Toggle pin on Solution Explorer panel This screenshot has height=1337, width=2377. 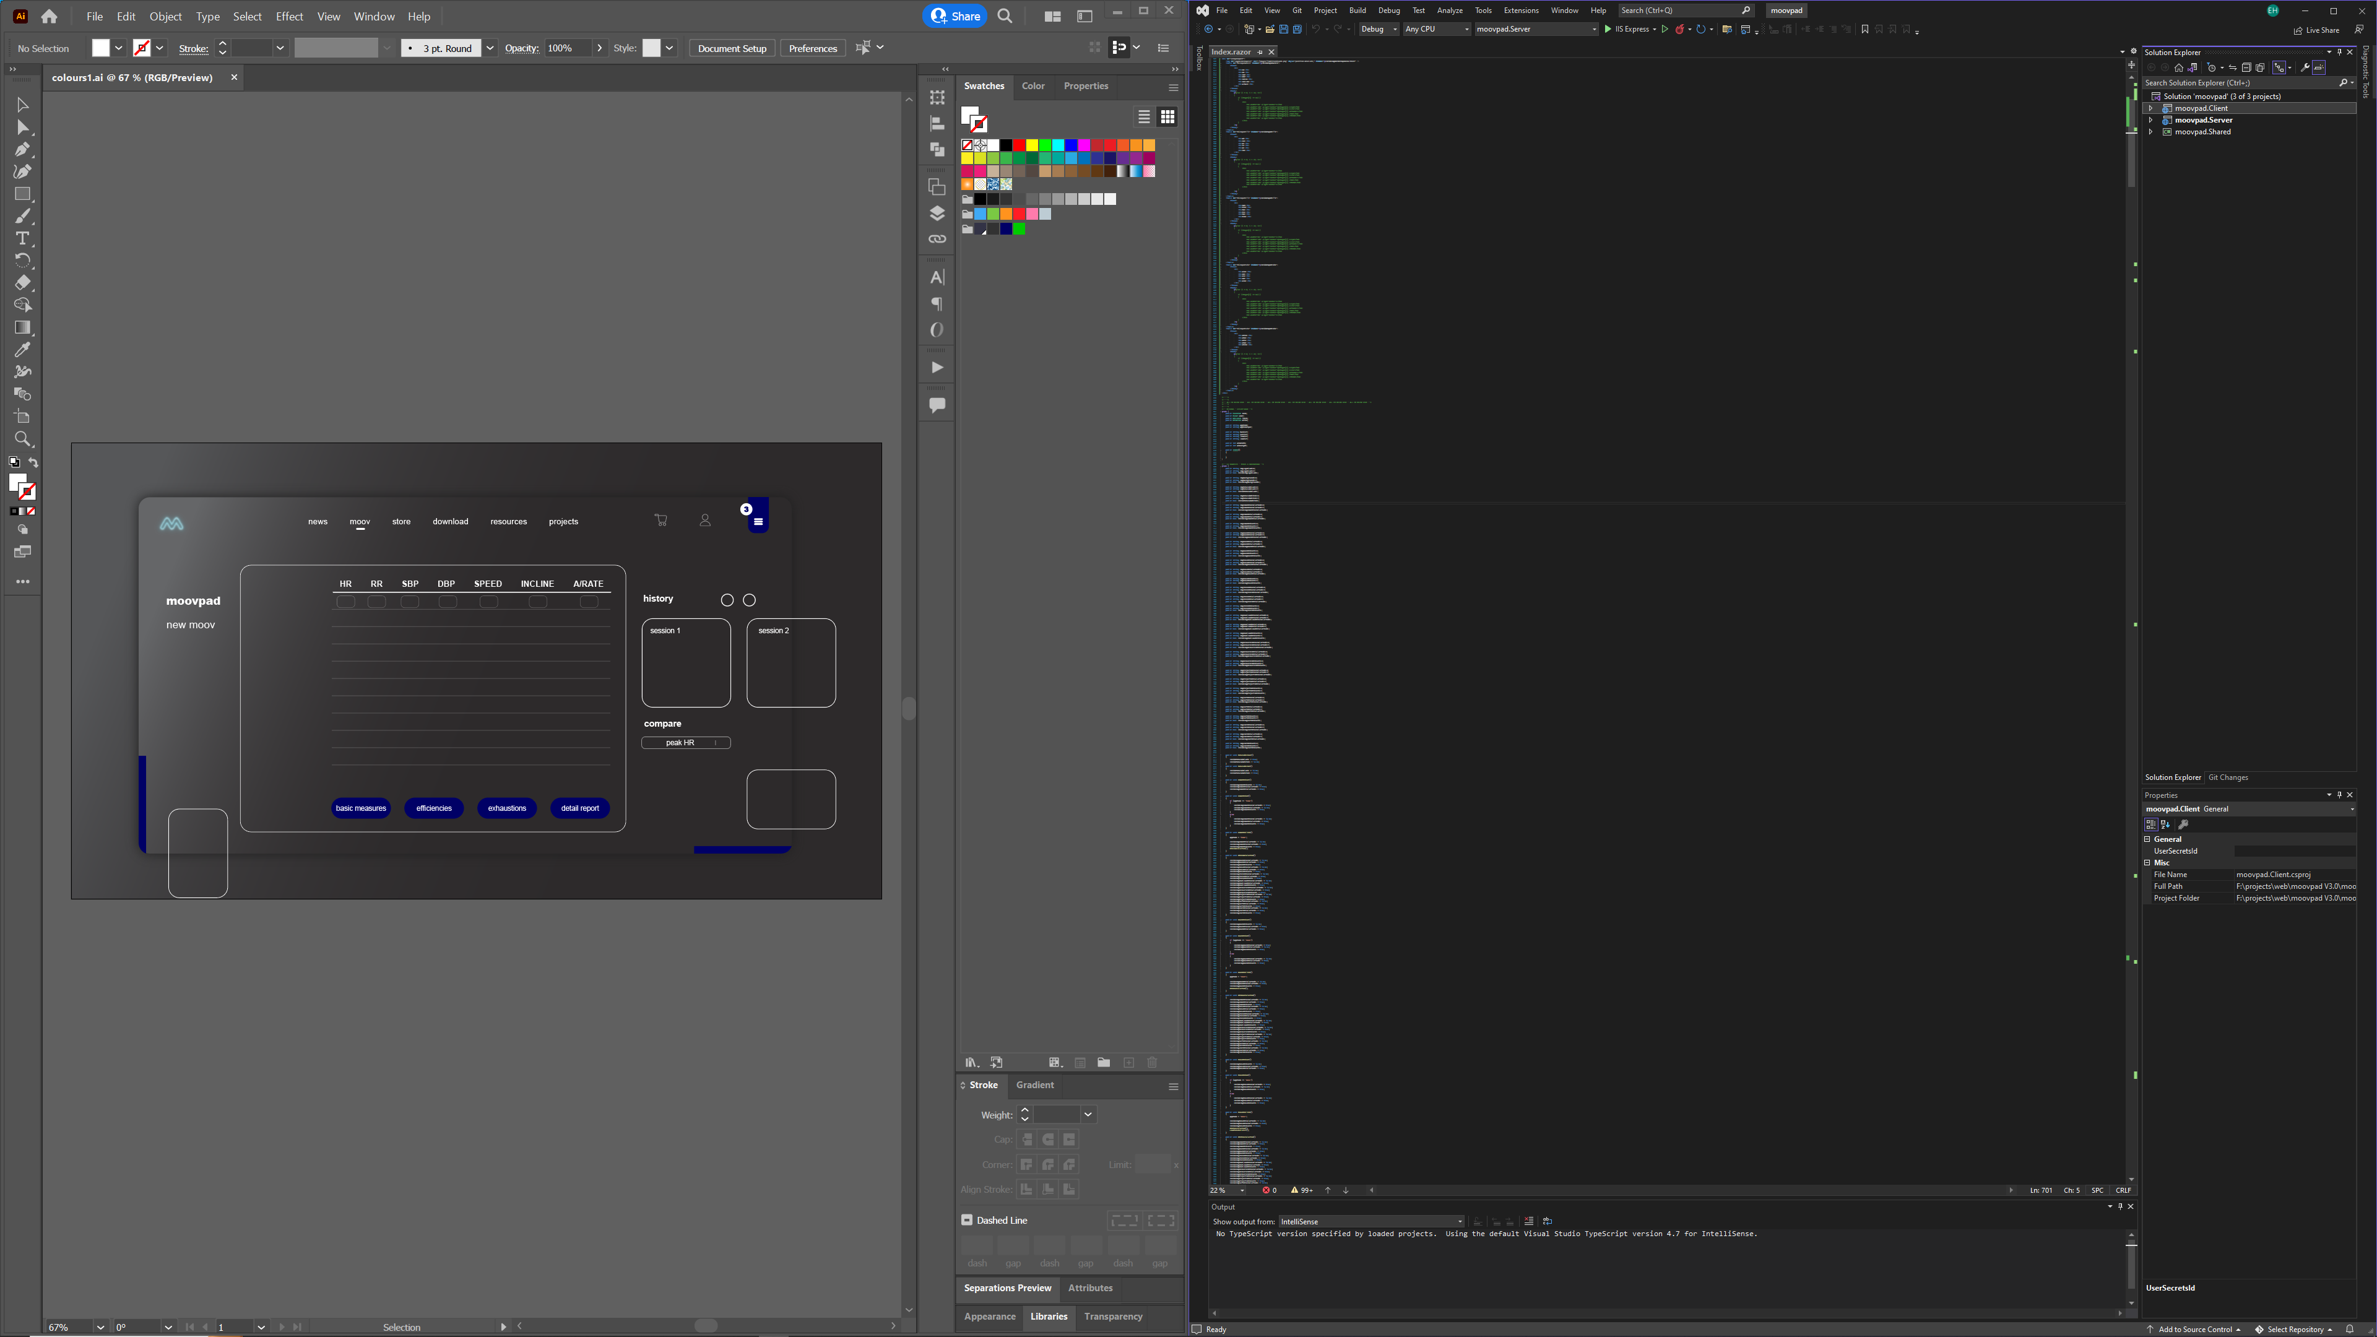[x=2339, y=51]
